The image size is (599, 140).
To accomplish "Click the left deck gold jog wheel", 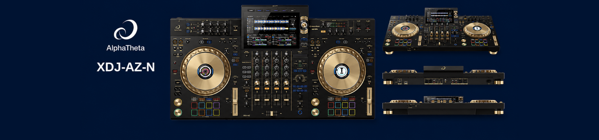I will 205,71.
